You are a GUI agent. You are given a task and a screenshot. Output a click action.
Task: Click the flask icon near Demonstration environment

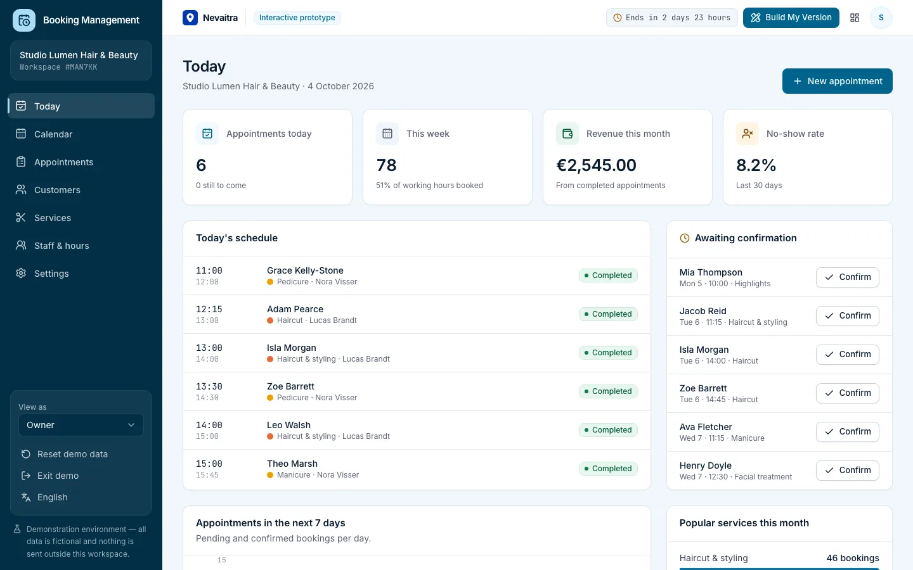coord(18,529)
